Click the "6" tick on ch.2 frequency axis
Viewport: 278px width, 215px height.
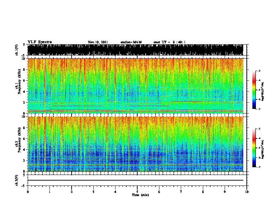[24, 139]
